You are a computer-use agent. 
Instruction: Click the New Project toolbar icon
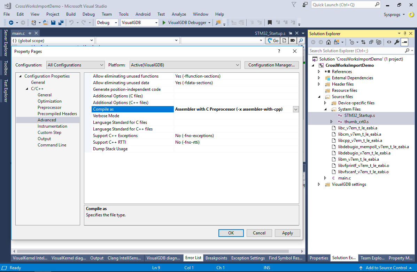click(33, 23)
